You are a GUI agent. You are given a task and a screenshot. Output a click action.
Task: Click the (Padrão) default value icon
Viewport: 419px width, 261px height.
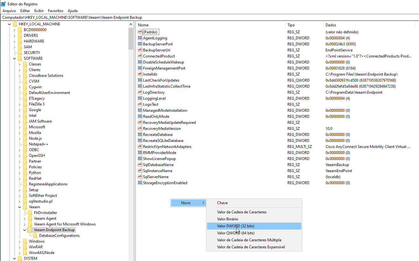coord(140,32)
